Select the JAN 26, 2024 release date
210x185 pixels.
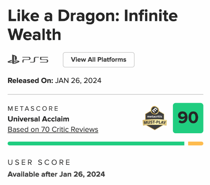coord(78,81)
